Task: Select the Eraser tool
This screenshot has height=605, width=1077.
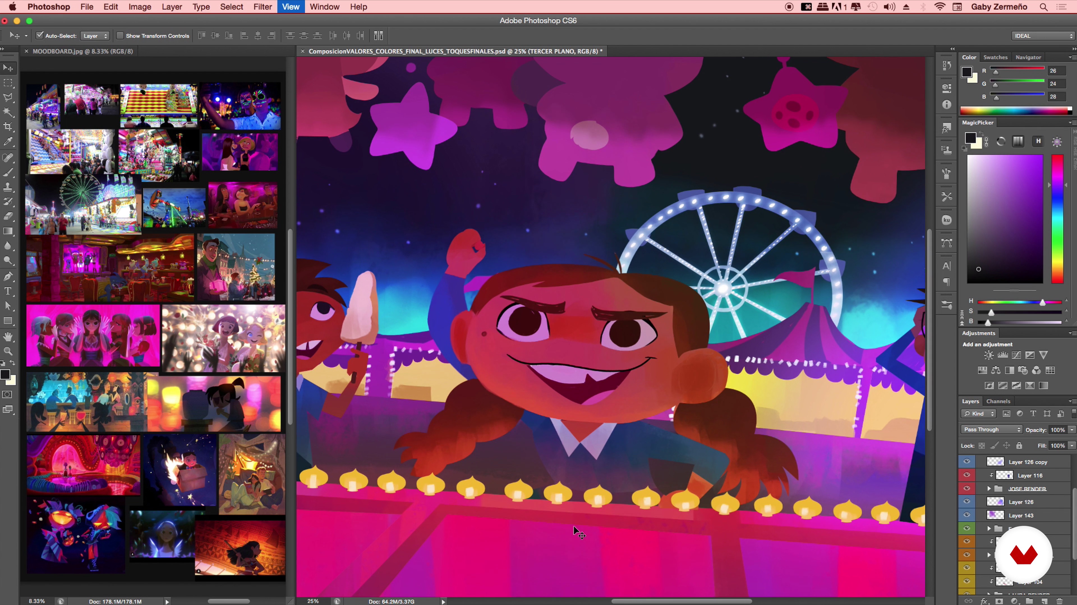Action: [8, 216]
